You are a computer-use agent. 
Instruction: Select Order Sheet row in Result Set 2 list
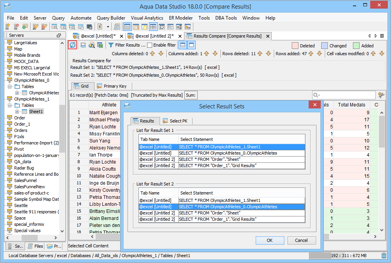(x=222, y=213)
